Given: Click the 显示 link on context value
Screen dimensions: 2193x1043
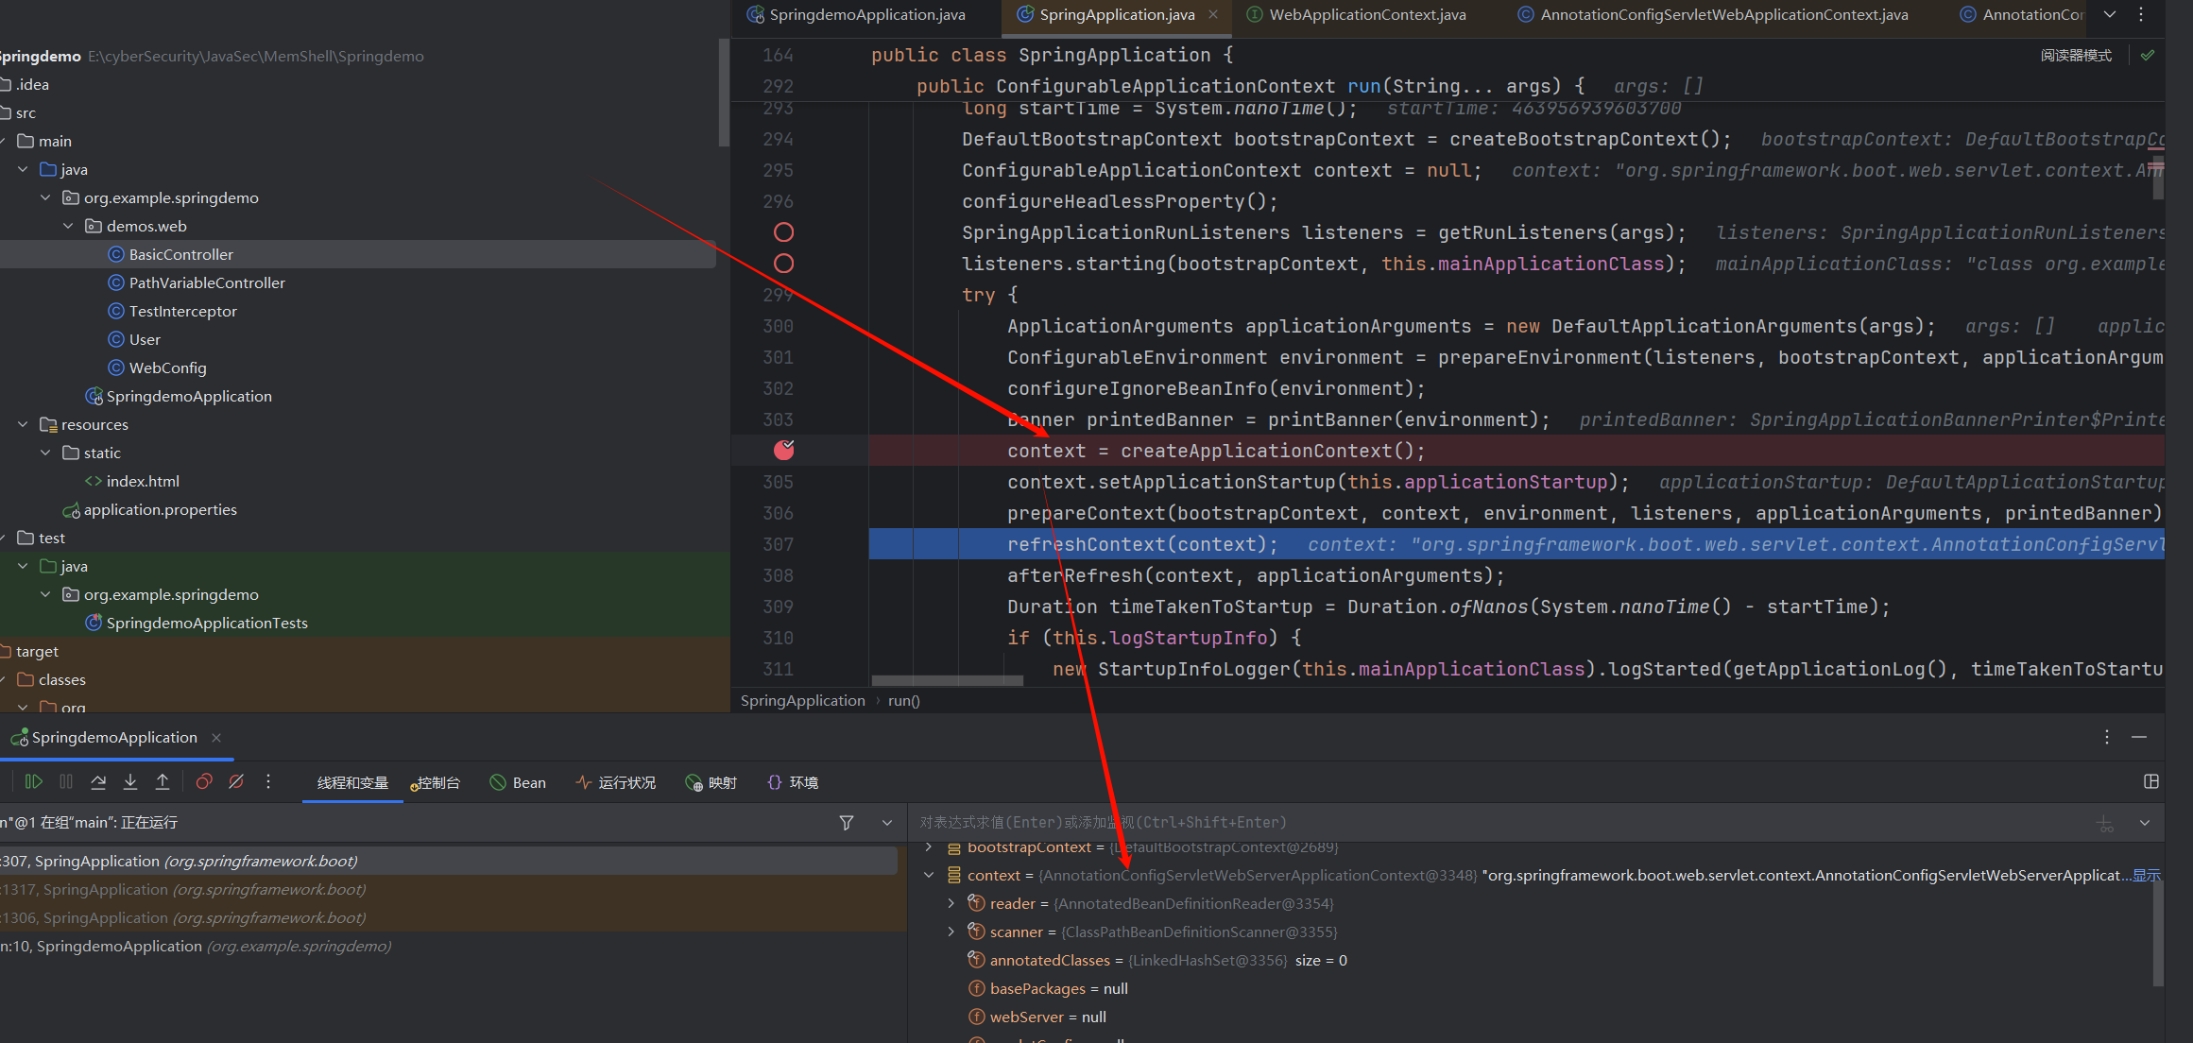Looking at the screenshot, I should click(x=2147, y=876).
